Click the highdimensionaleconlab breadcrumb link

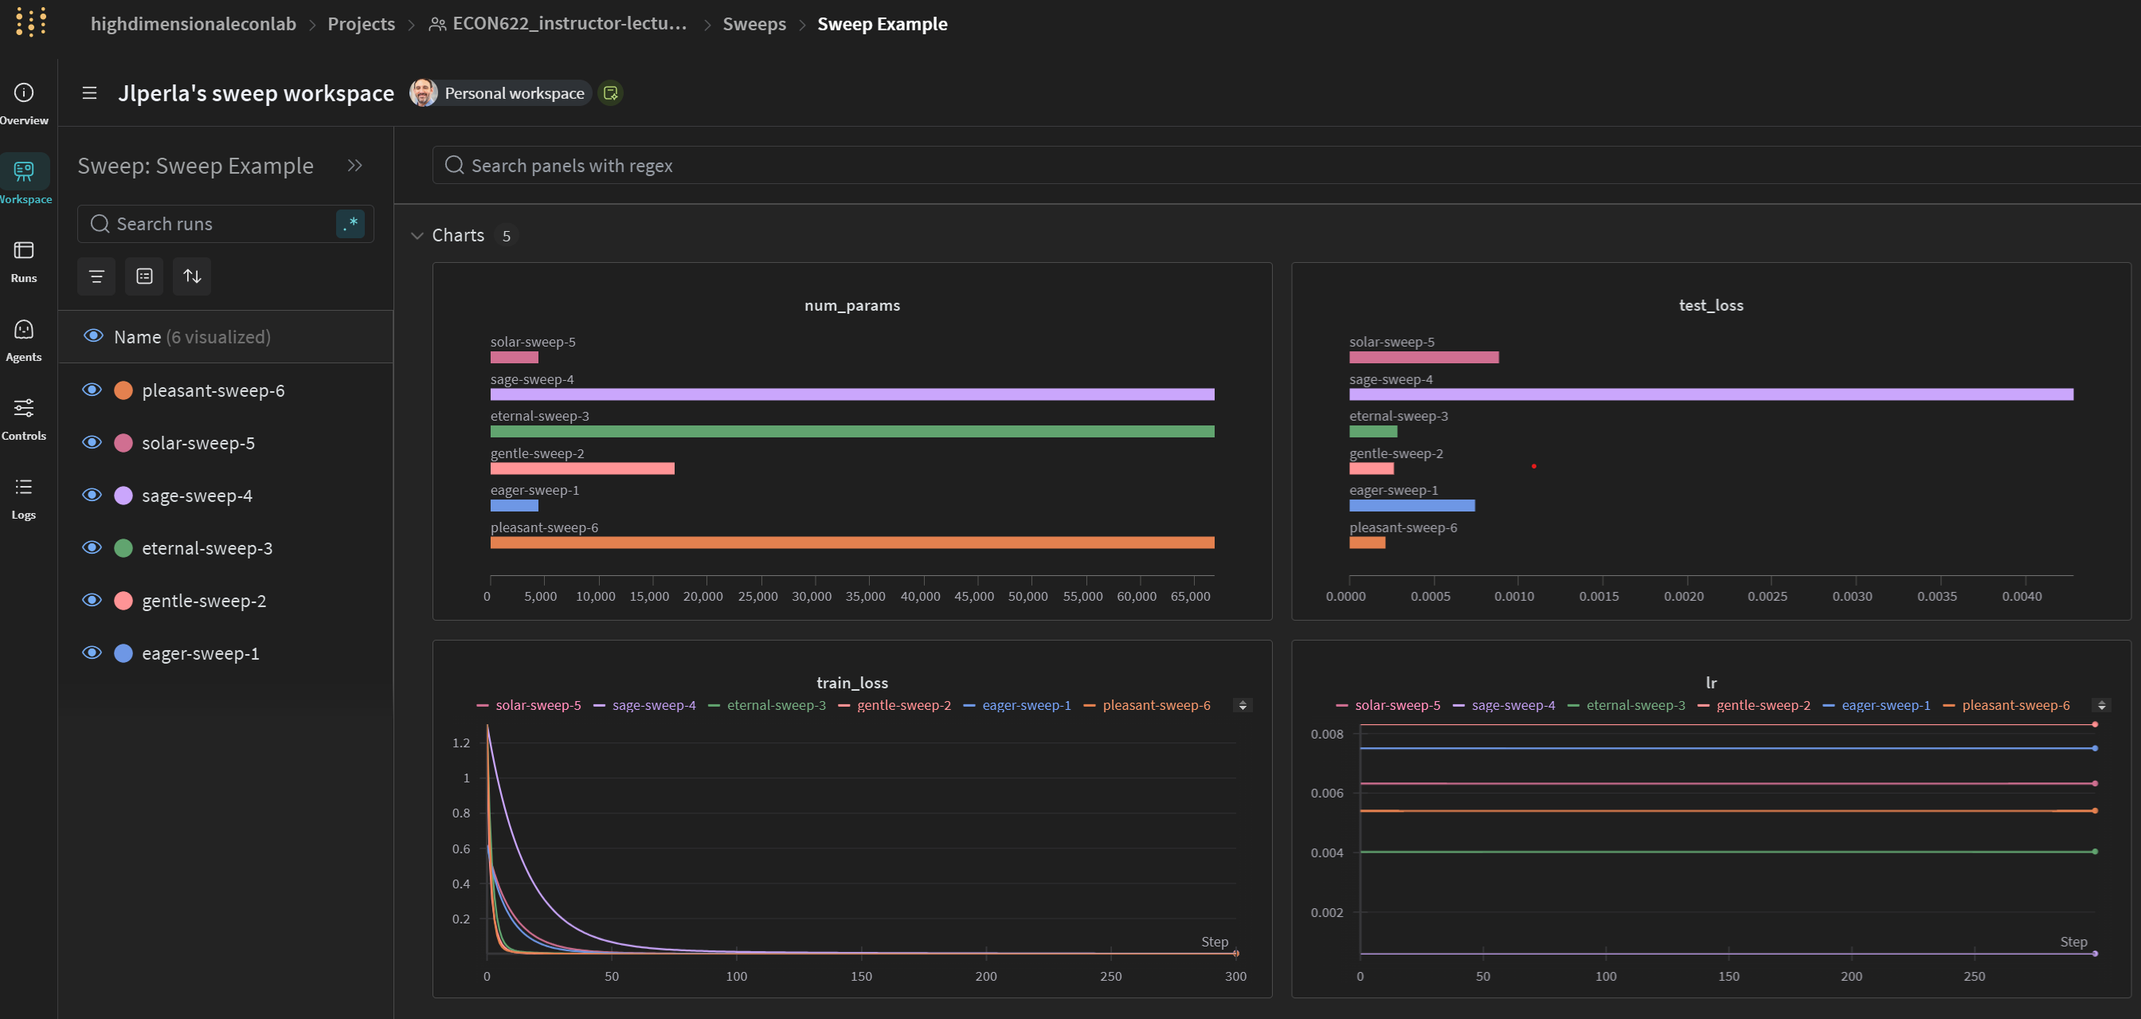193,24
